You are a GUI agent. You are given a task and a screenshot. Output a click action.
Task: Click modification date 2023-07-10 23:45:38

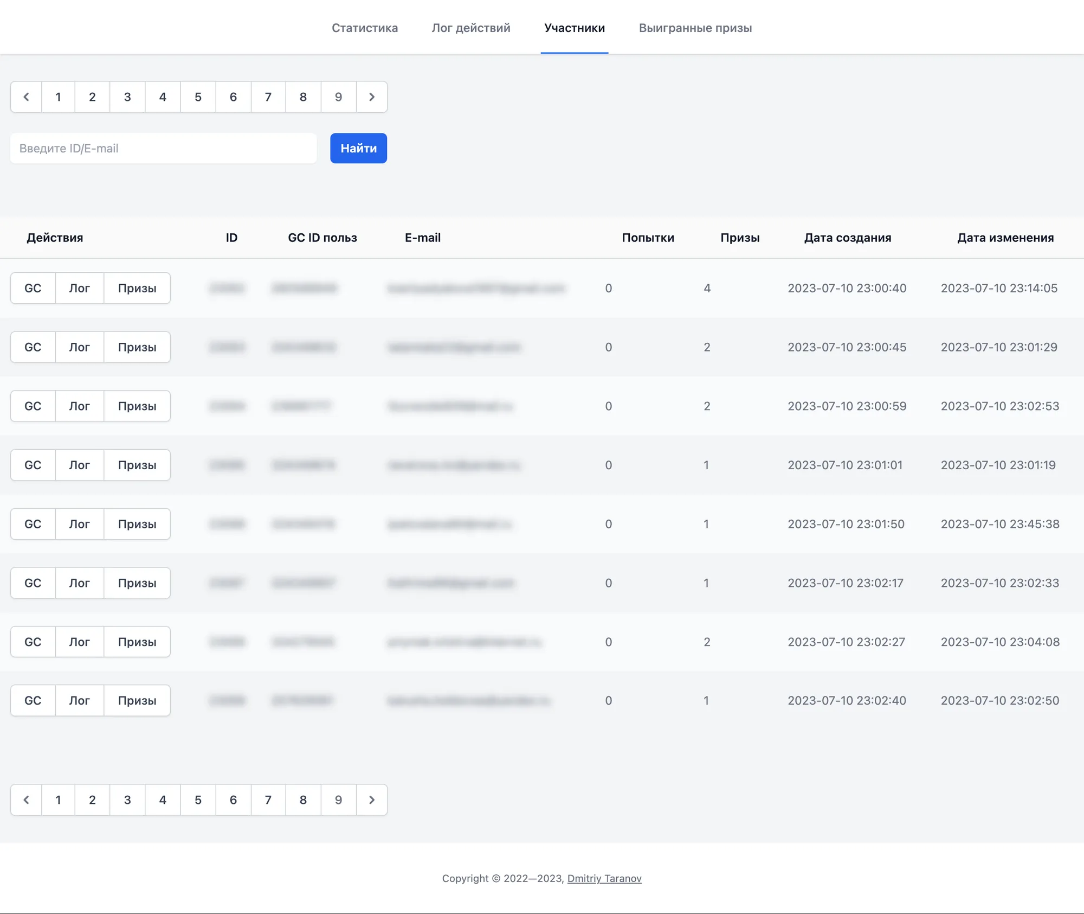pos(1000,524)
